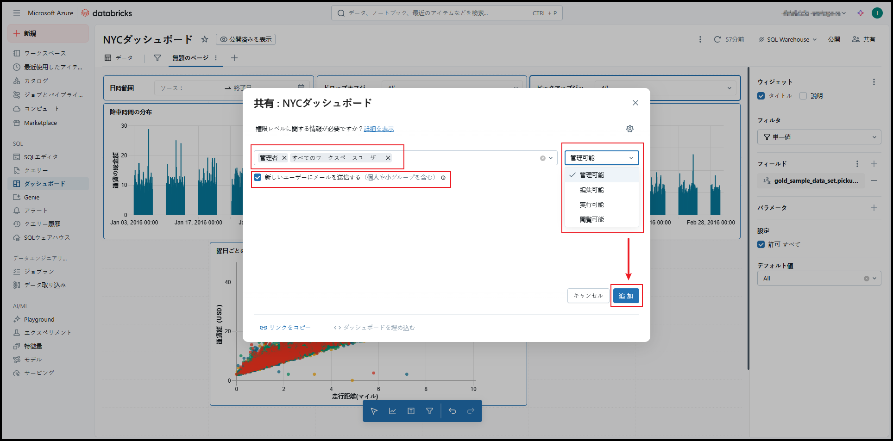
Task: Open Playground in the sidebar
Action: [x=48, y=319]
